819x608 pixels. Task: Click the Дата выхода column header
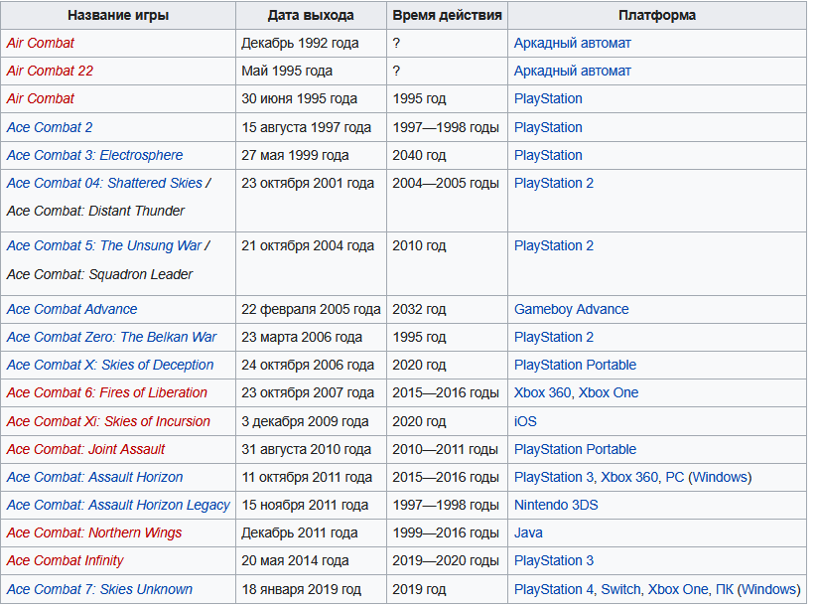pos(311,15)
